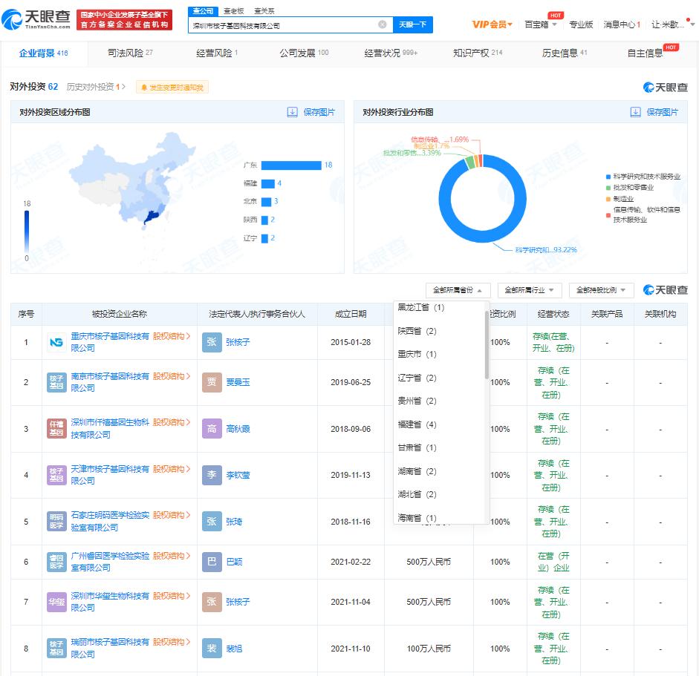Select 福建省 (4) from province list
The image size is (699, 676).
417,424
